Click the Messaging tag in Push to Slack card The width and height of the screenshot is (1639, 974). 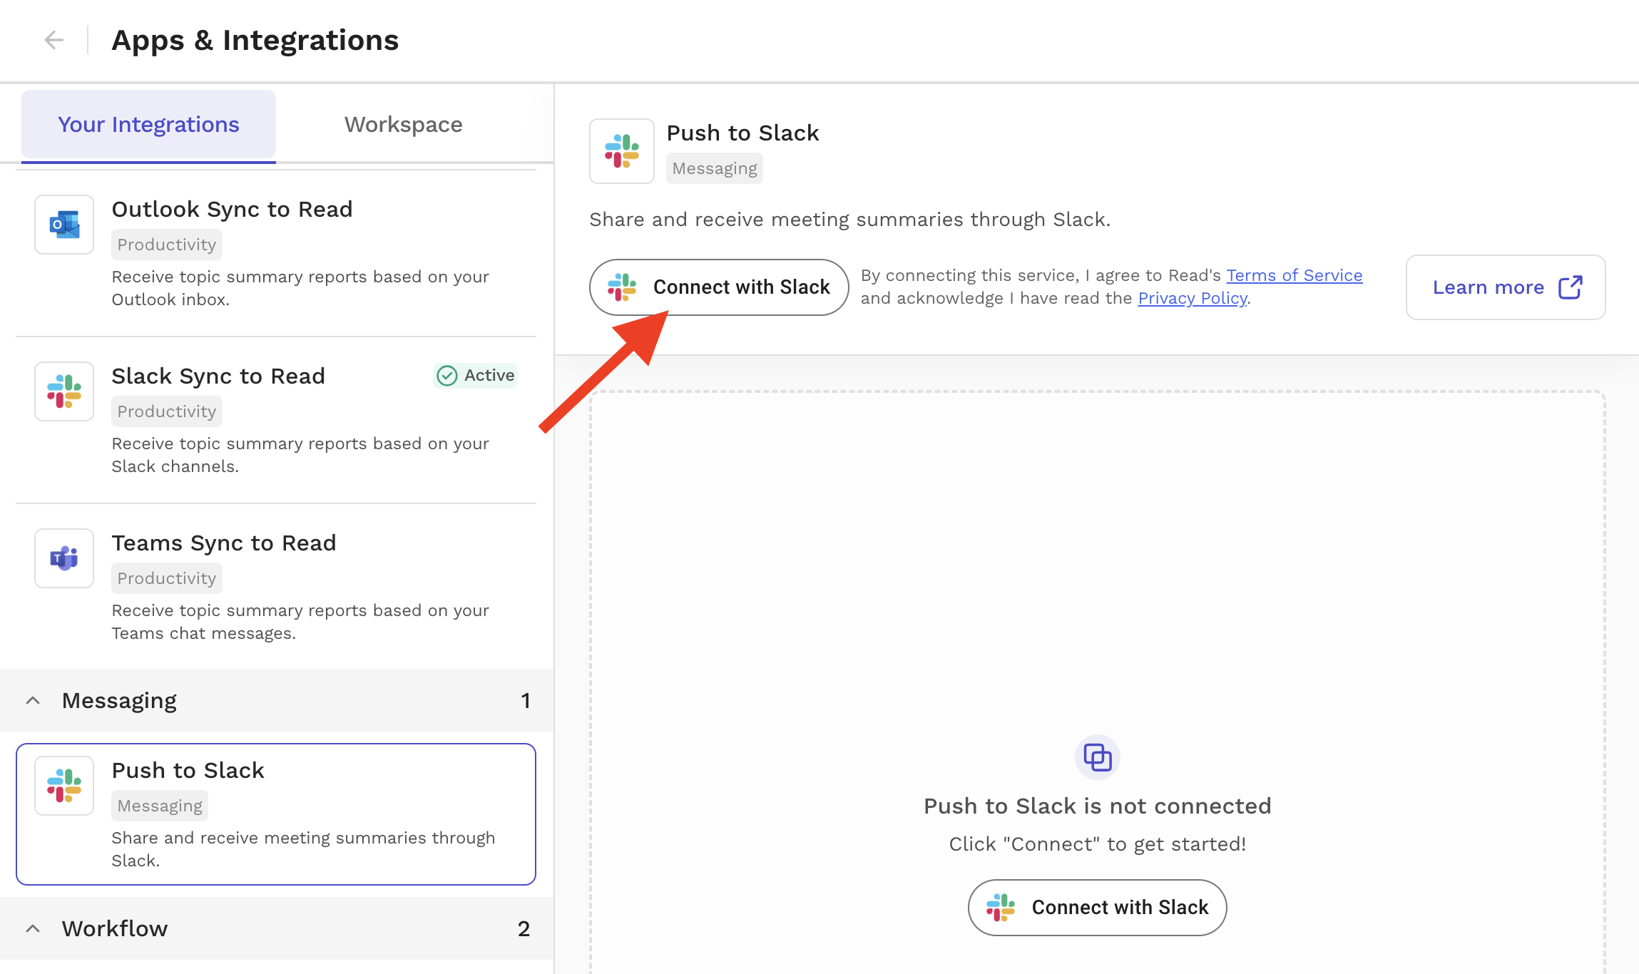(160, 806)
